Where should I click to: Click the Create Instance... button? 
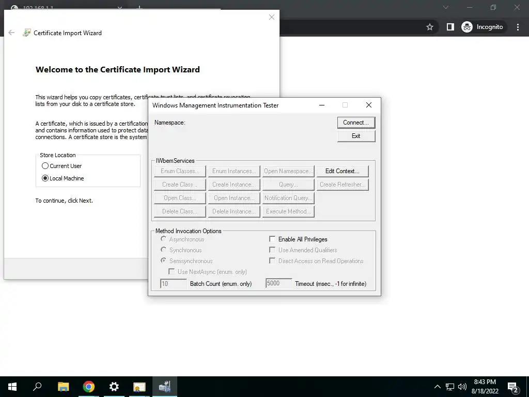click(x=234, y=185)
